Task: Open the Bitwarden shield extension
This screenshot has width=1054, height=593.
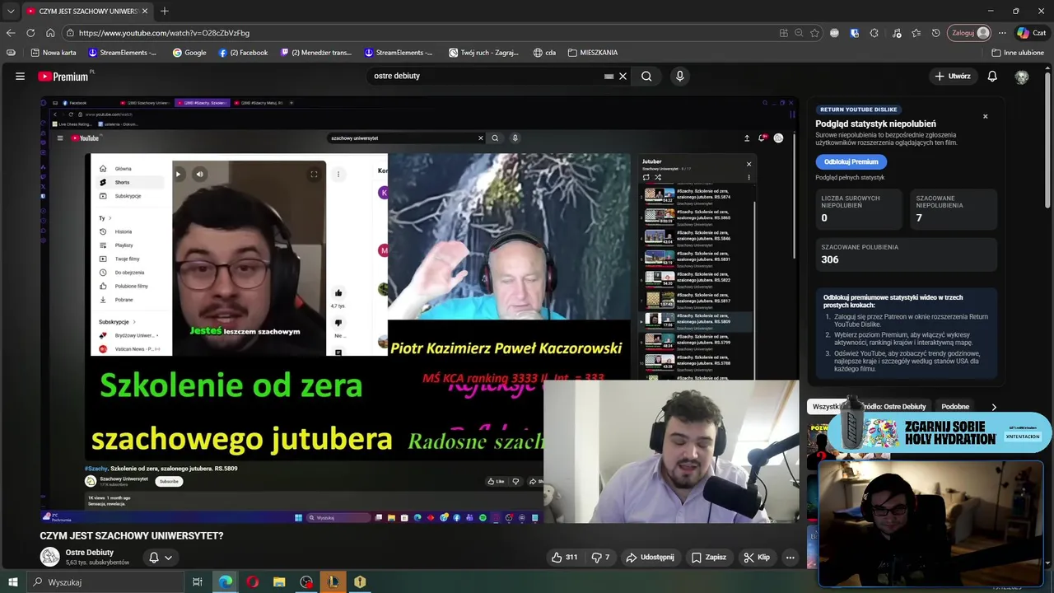Action: point(855,33)
